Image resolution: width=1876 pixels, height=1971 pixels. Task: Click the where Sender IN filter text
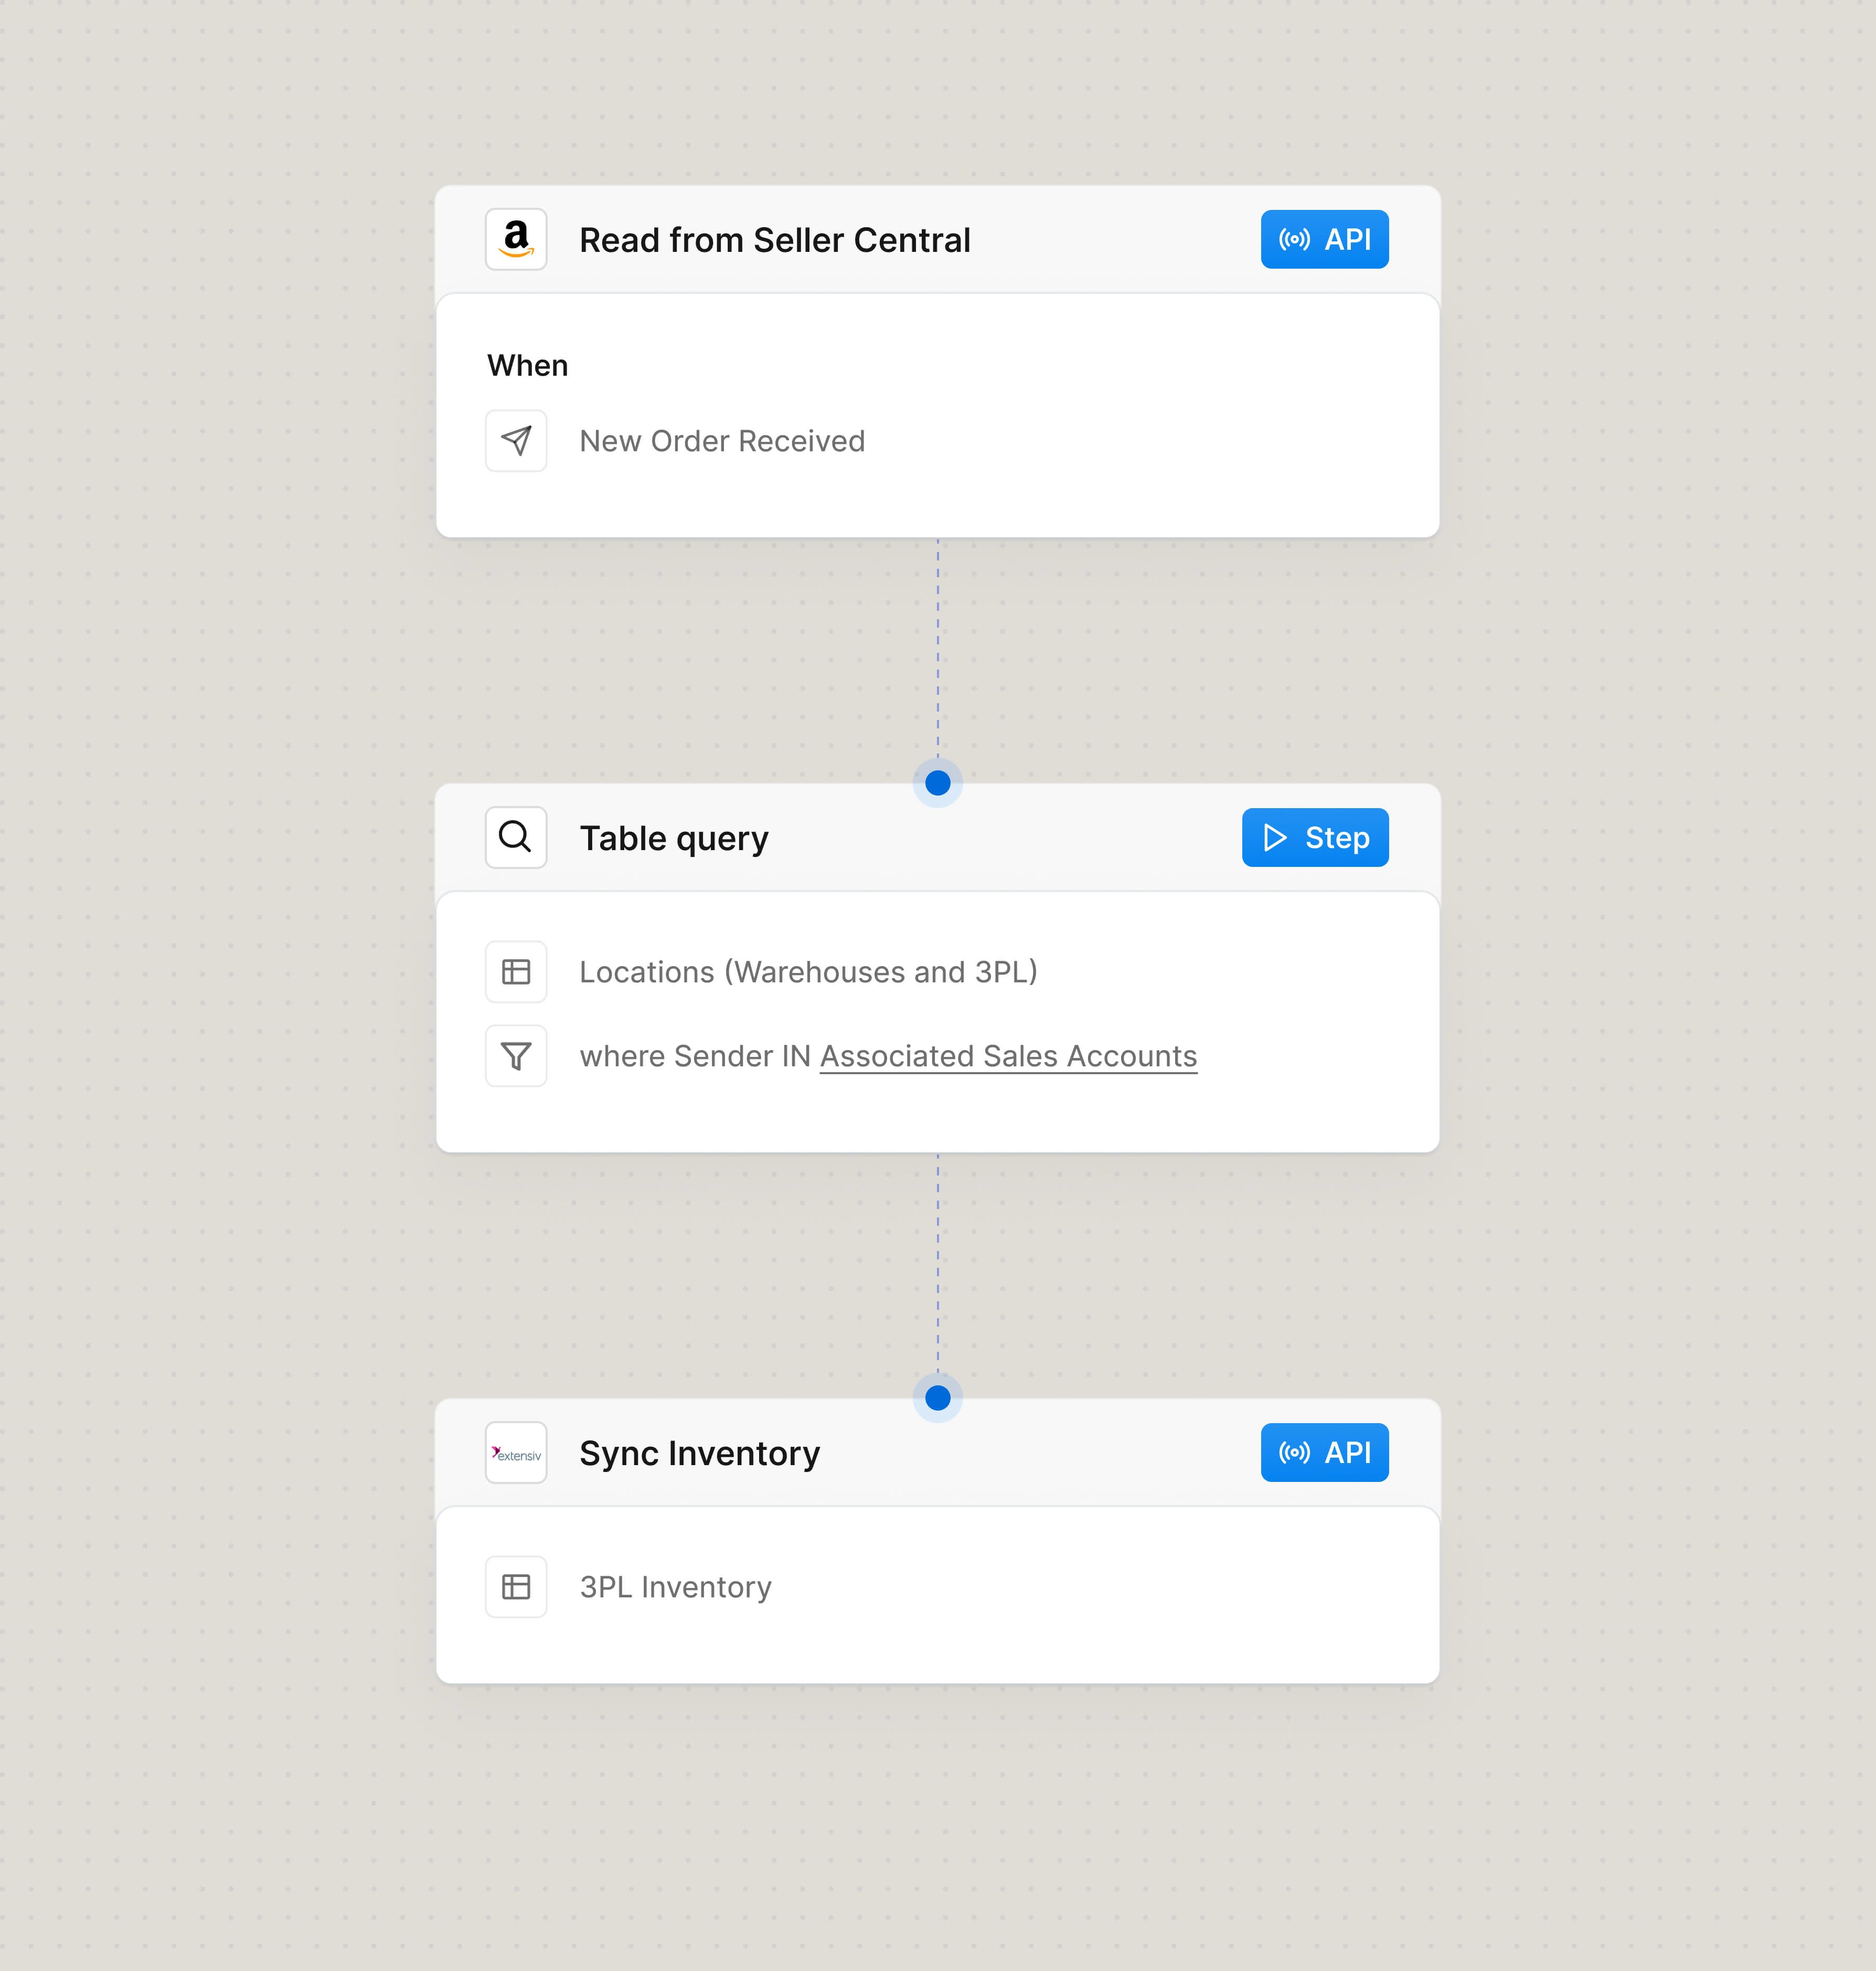[x=695, y=1056]
